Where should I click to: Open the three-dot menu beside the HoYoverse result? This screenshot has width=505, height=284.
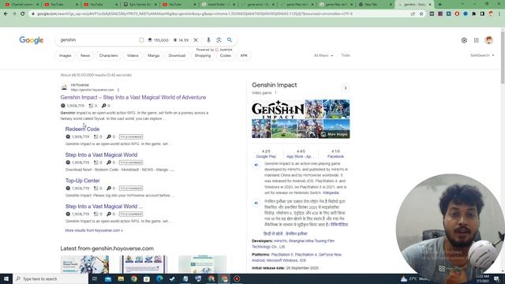coord(118,90)
